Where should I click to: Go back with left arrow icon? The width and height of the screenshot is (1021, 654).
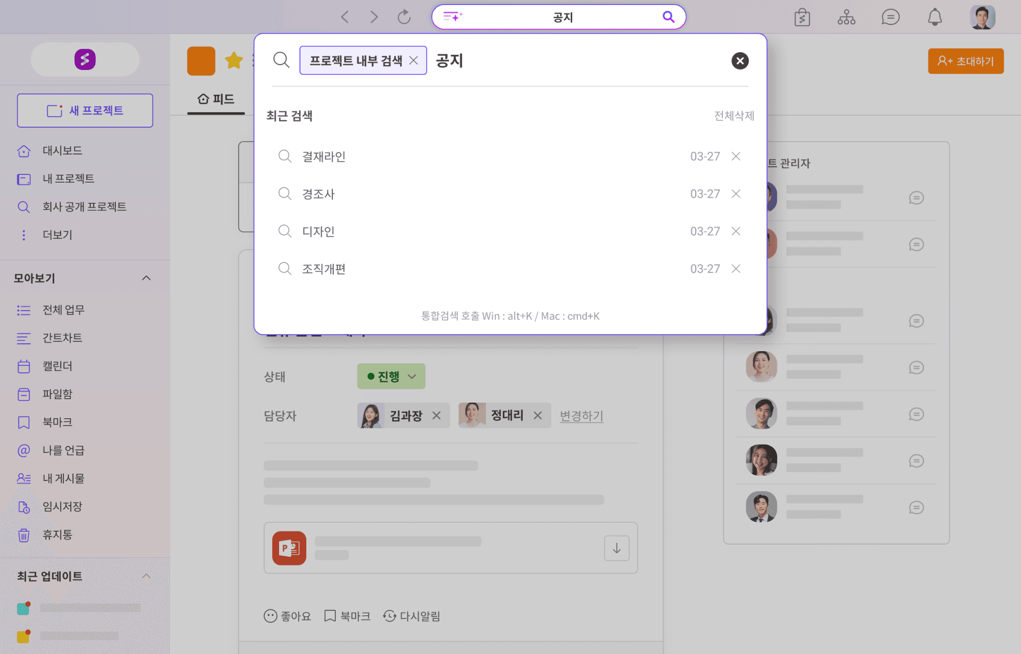pos(345,17)
